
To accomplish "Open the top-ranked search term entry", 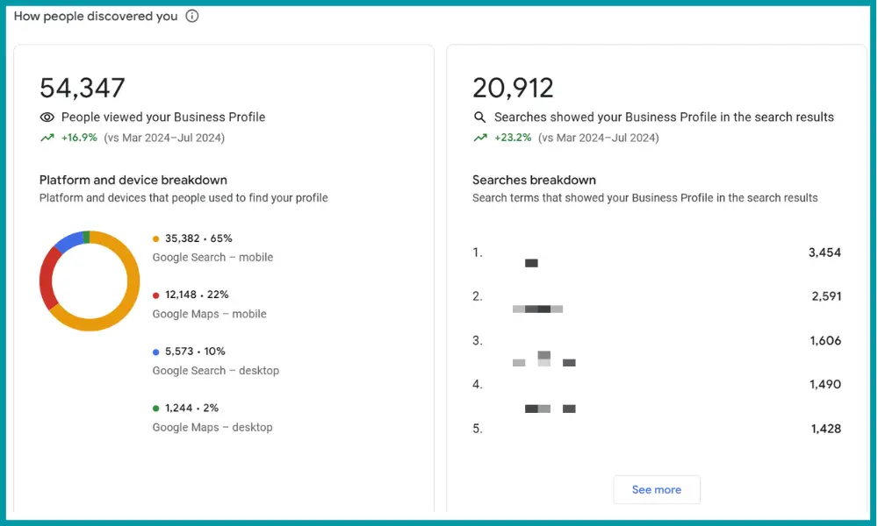I will tap(531, 261).
